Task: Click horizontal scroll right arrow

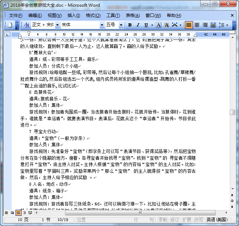Action: click(226, 213)
